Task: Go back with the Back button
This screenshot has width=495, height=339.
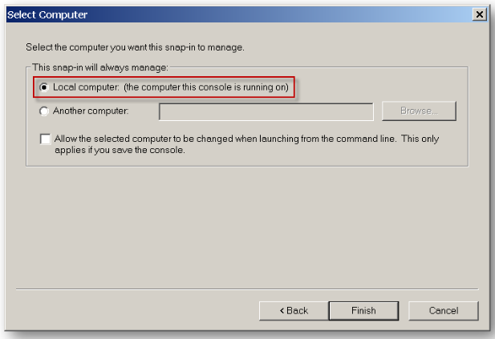Action: click(x=294, y=310)
